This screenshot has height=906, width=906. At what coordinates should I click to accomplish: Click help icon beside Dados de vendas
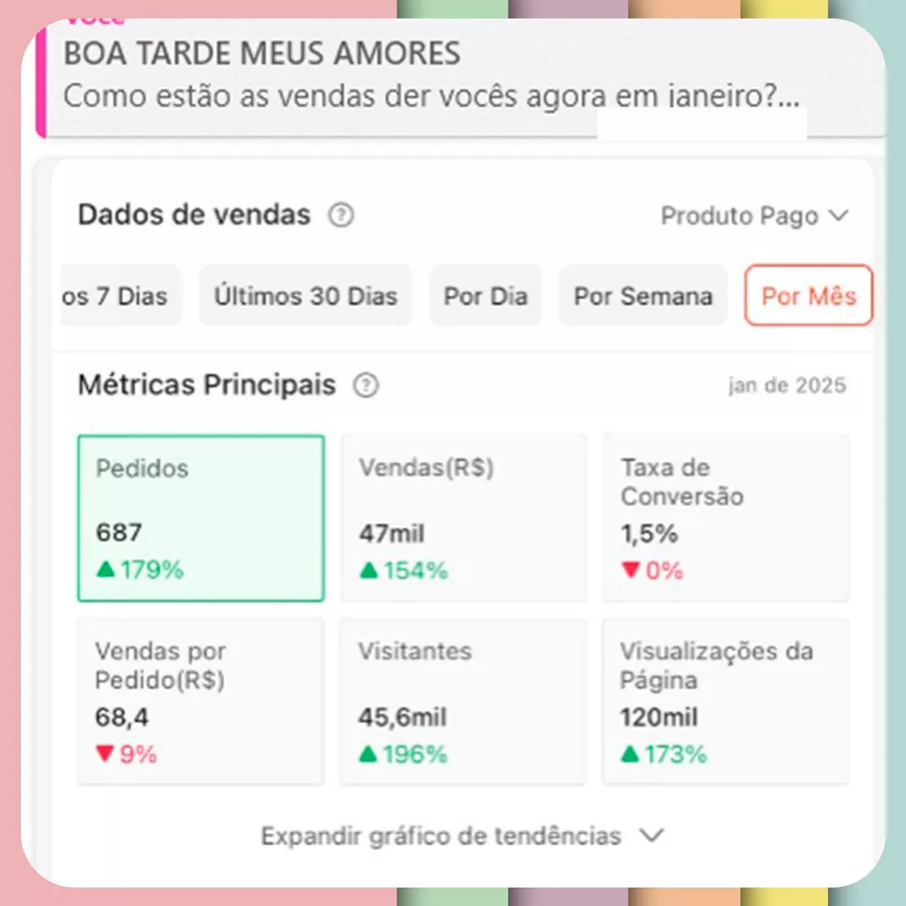(341, 215)
